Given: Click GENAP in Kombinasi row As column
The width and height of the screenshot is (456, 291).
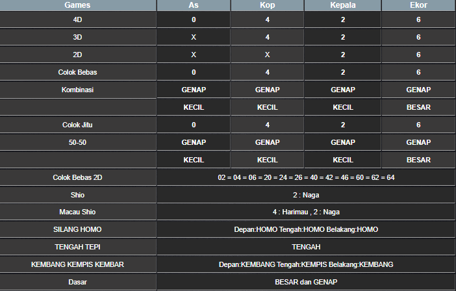Looking at the screenshot, I should pos(194,90).
